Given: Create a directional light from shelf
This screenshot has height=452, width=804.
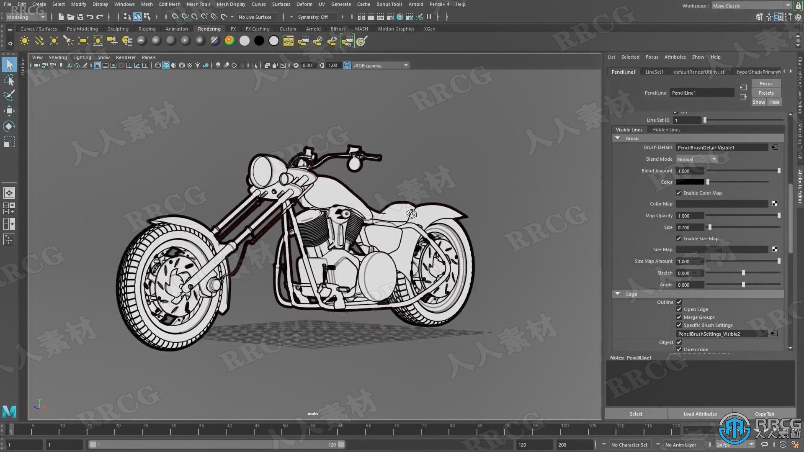Looking at the screenshot, I should click(39, 41).
